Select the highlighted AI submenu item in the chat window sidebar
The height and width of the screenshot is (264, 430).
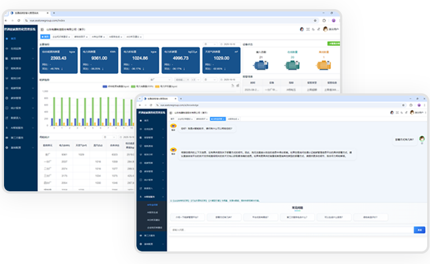click(153, 203)
